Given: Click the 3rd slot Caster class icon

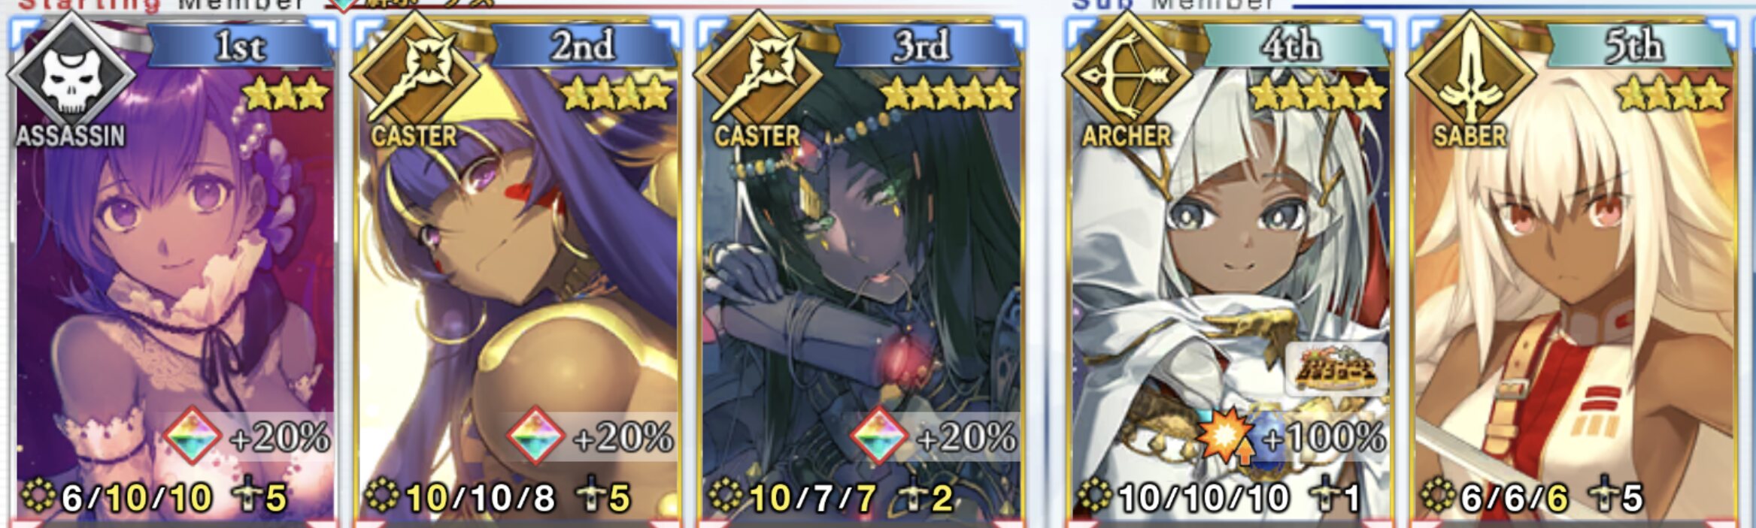Looking at the screenshot, I should 757,75.
